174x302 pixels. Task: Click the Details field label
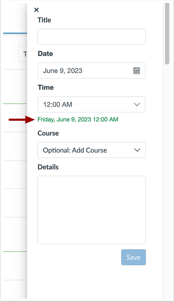[x=48, y=167]
